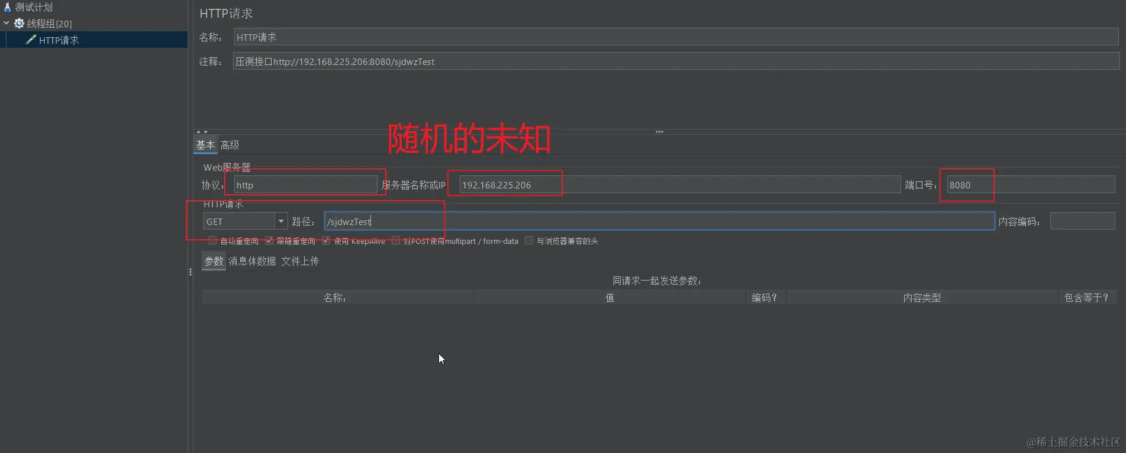Viewport: 1126px width, 453px height.
Task: Click into the 名称 field containing HTTP请求
Action: 676,37
